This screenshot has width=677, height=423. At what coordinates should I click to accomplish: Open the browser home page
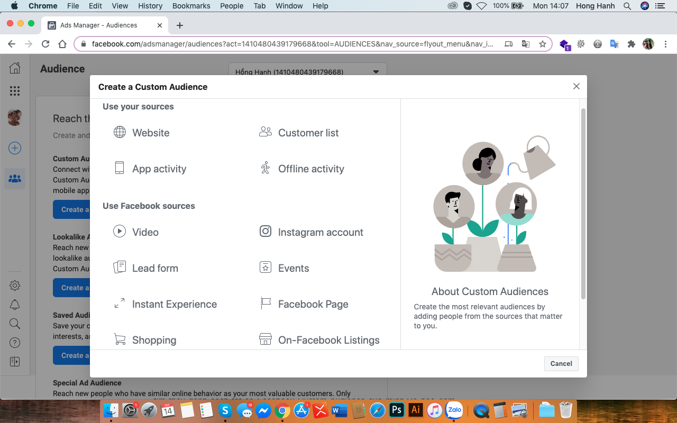click(x=62, y=44)
